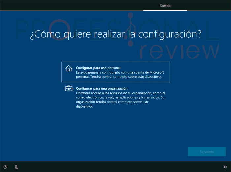Click the briefcase icon for organization setup
The height and width of the screenshot is (172, 231).
pos(69,89)
